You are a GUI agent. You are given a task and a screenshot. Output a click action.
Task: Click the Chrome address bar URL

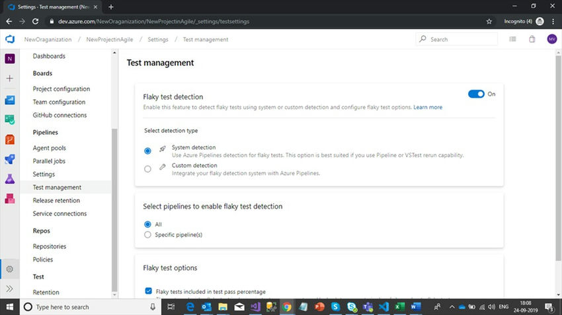[x=154, y=22]
